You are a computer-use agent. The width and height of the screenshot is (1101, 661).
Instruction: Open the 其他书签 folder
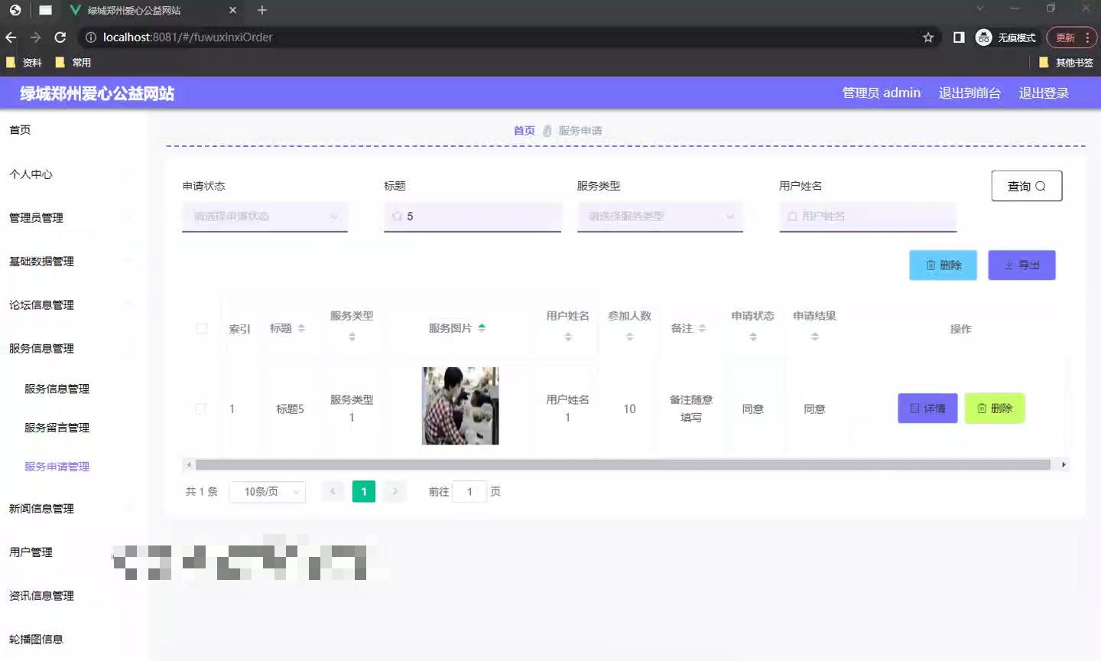pyautogui.click(x=1066, y=63)
